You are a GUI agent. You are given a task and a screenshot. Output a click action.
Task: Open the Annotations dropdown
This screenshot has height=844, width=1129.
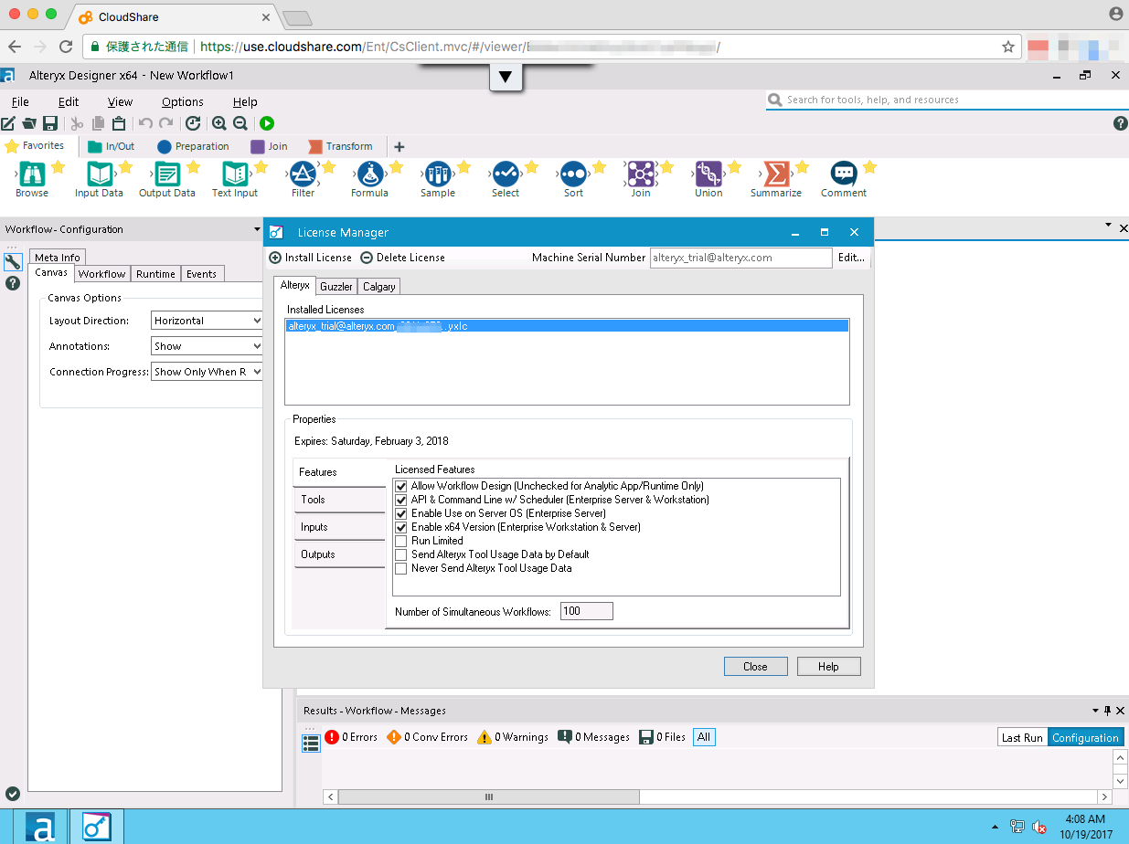pyautogui.click(x=208, y=346)
